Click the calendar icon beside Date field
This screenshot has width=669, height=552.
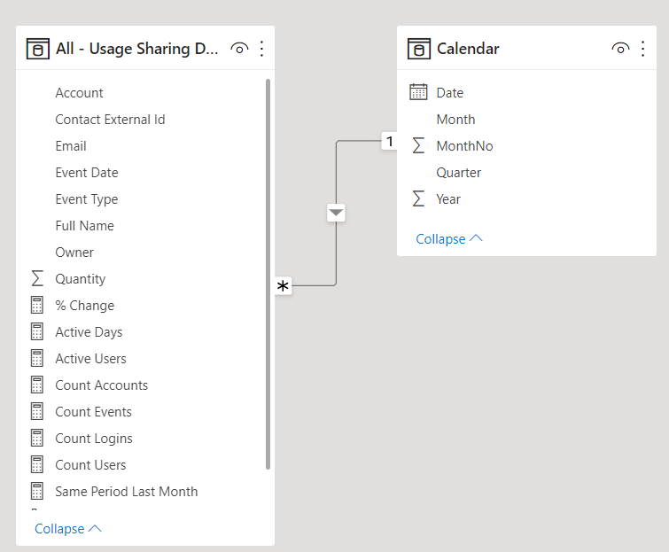coord(418,92)
